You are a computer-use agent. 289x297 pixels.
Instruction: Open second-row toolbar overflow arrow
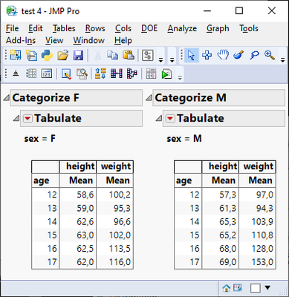[x=180, y=78]
